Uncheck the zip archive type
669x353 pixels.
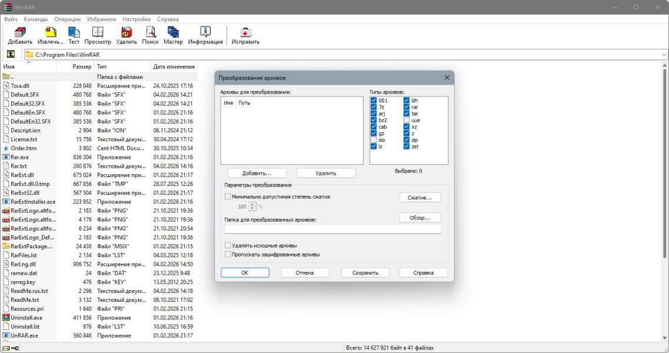tap(407, 140)
